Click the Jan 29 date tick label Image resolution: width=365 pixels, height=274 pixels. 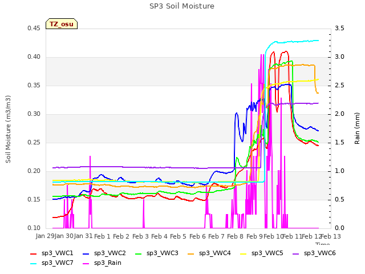tap(45, 236)
